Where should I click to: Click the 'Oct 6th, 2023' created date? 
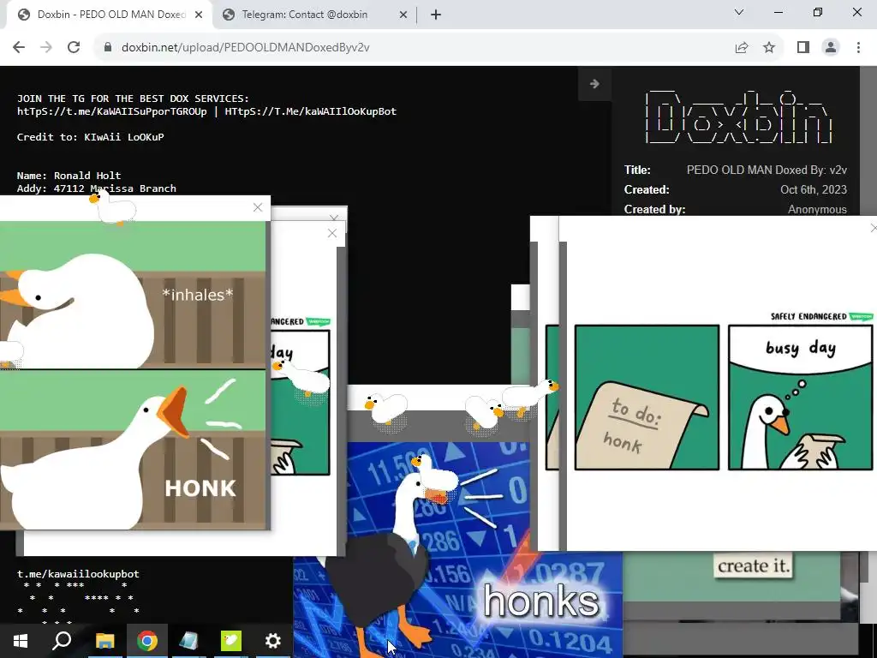[814, 189]
